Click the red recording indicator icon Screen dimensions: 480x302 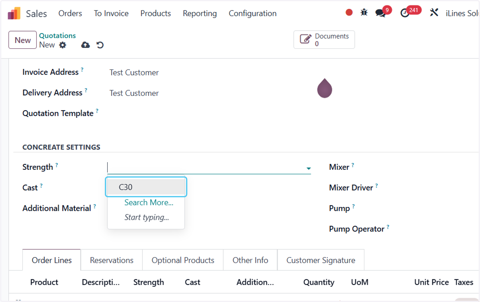point(349,13)
